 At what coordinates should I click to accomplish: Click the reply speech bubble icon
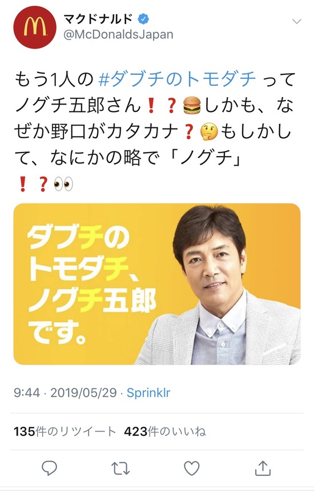[50, 468]
